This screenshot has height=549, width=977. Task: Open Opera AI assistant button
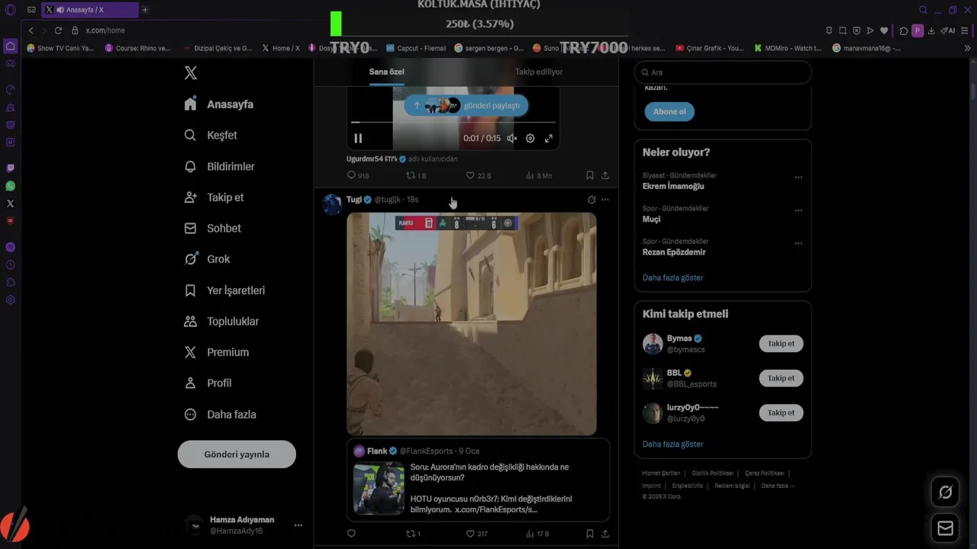(x=948, y=30)
